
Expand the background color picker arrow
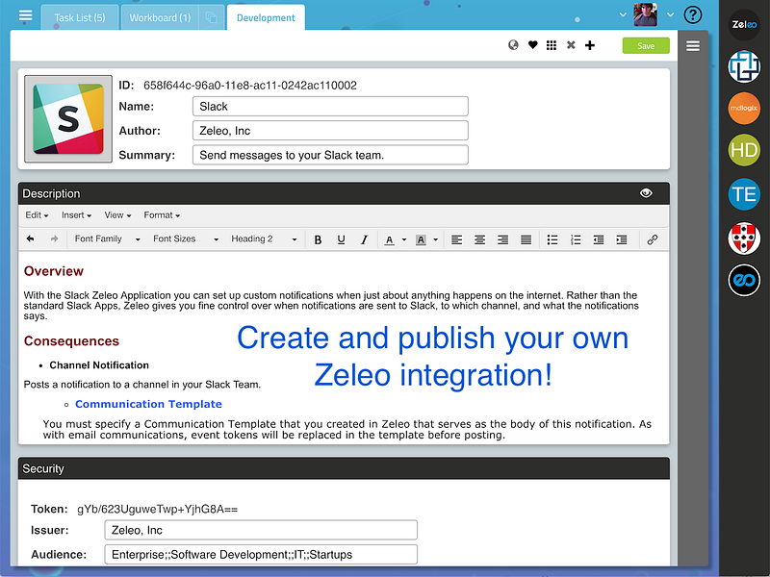point(436,239)
